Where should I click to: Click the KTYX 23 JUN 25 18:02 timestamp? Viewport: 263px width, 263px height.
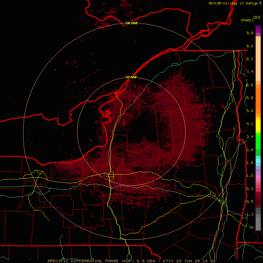[189, 261]
